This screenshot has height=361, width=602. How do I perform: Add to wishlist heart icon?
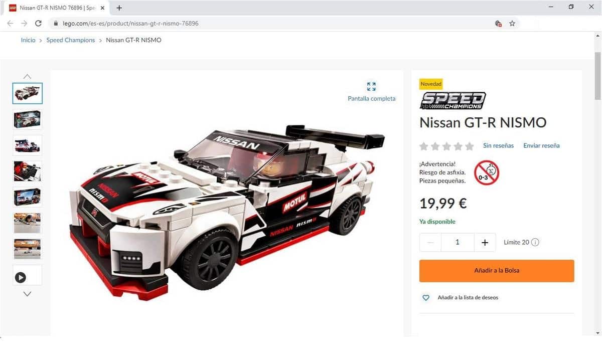pos(426,298)
